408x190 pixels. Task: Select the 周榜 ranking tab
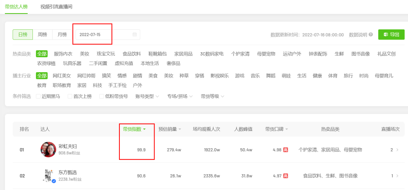tap(42, 35)
